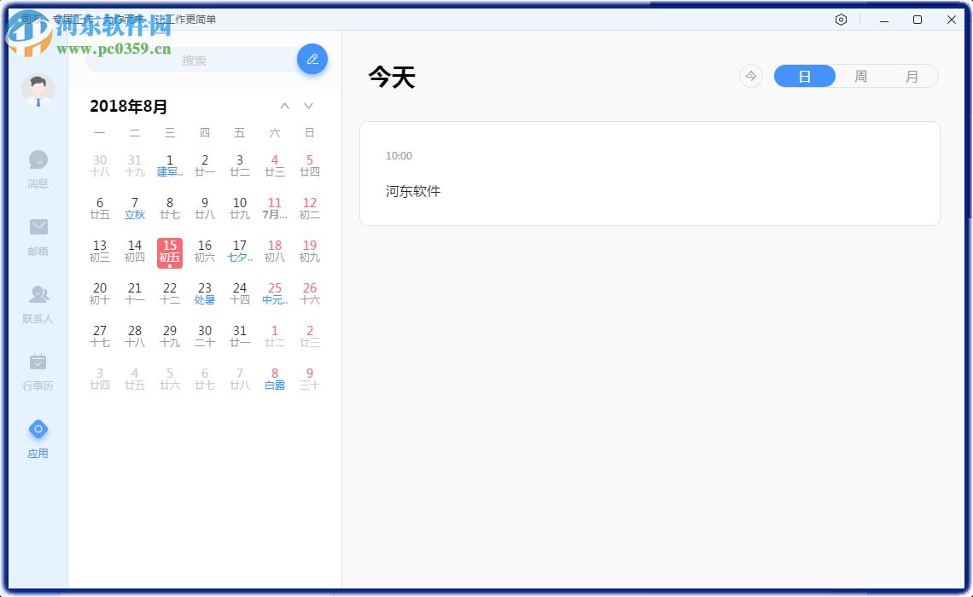
Task: Open the settings gear icon
Action: click(x=841, y=20)
